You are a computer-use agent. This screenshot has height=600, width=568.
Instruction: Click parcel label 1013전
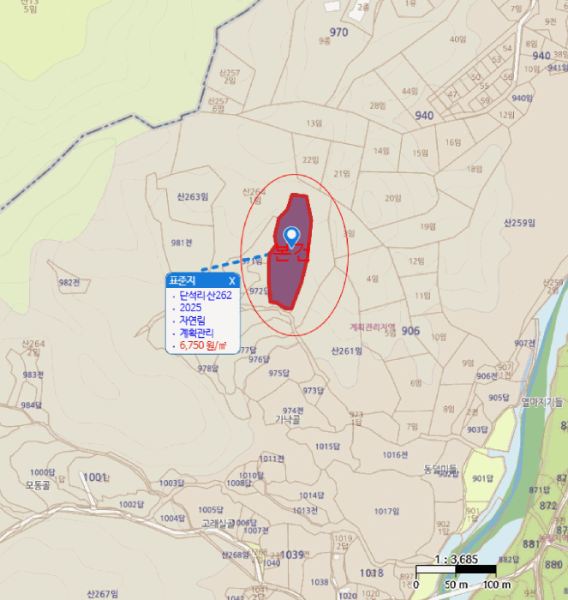click(x=305, y=511)
